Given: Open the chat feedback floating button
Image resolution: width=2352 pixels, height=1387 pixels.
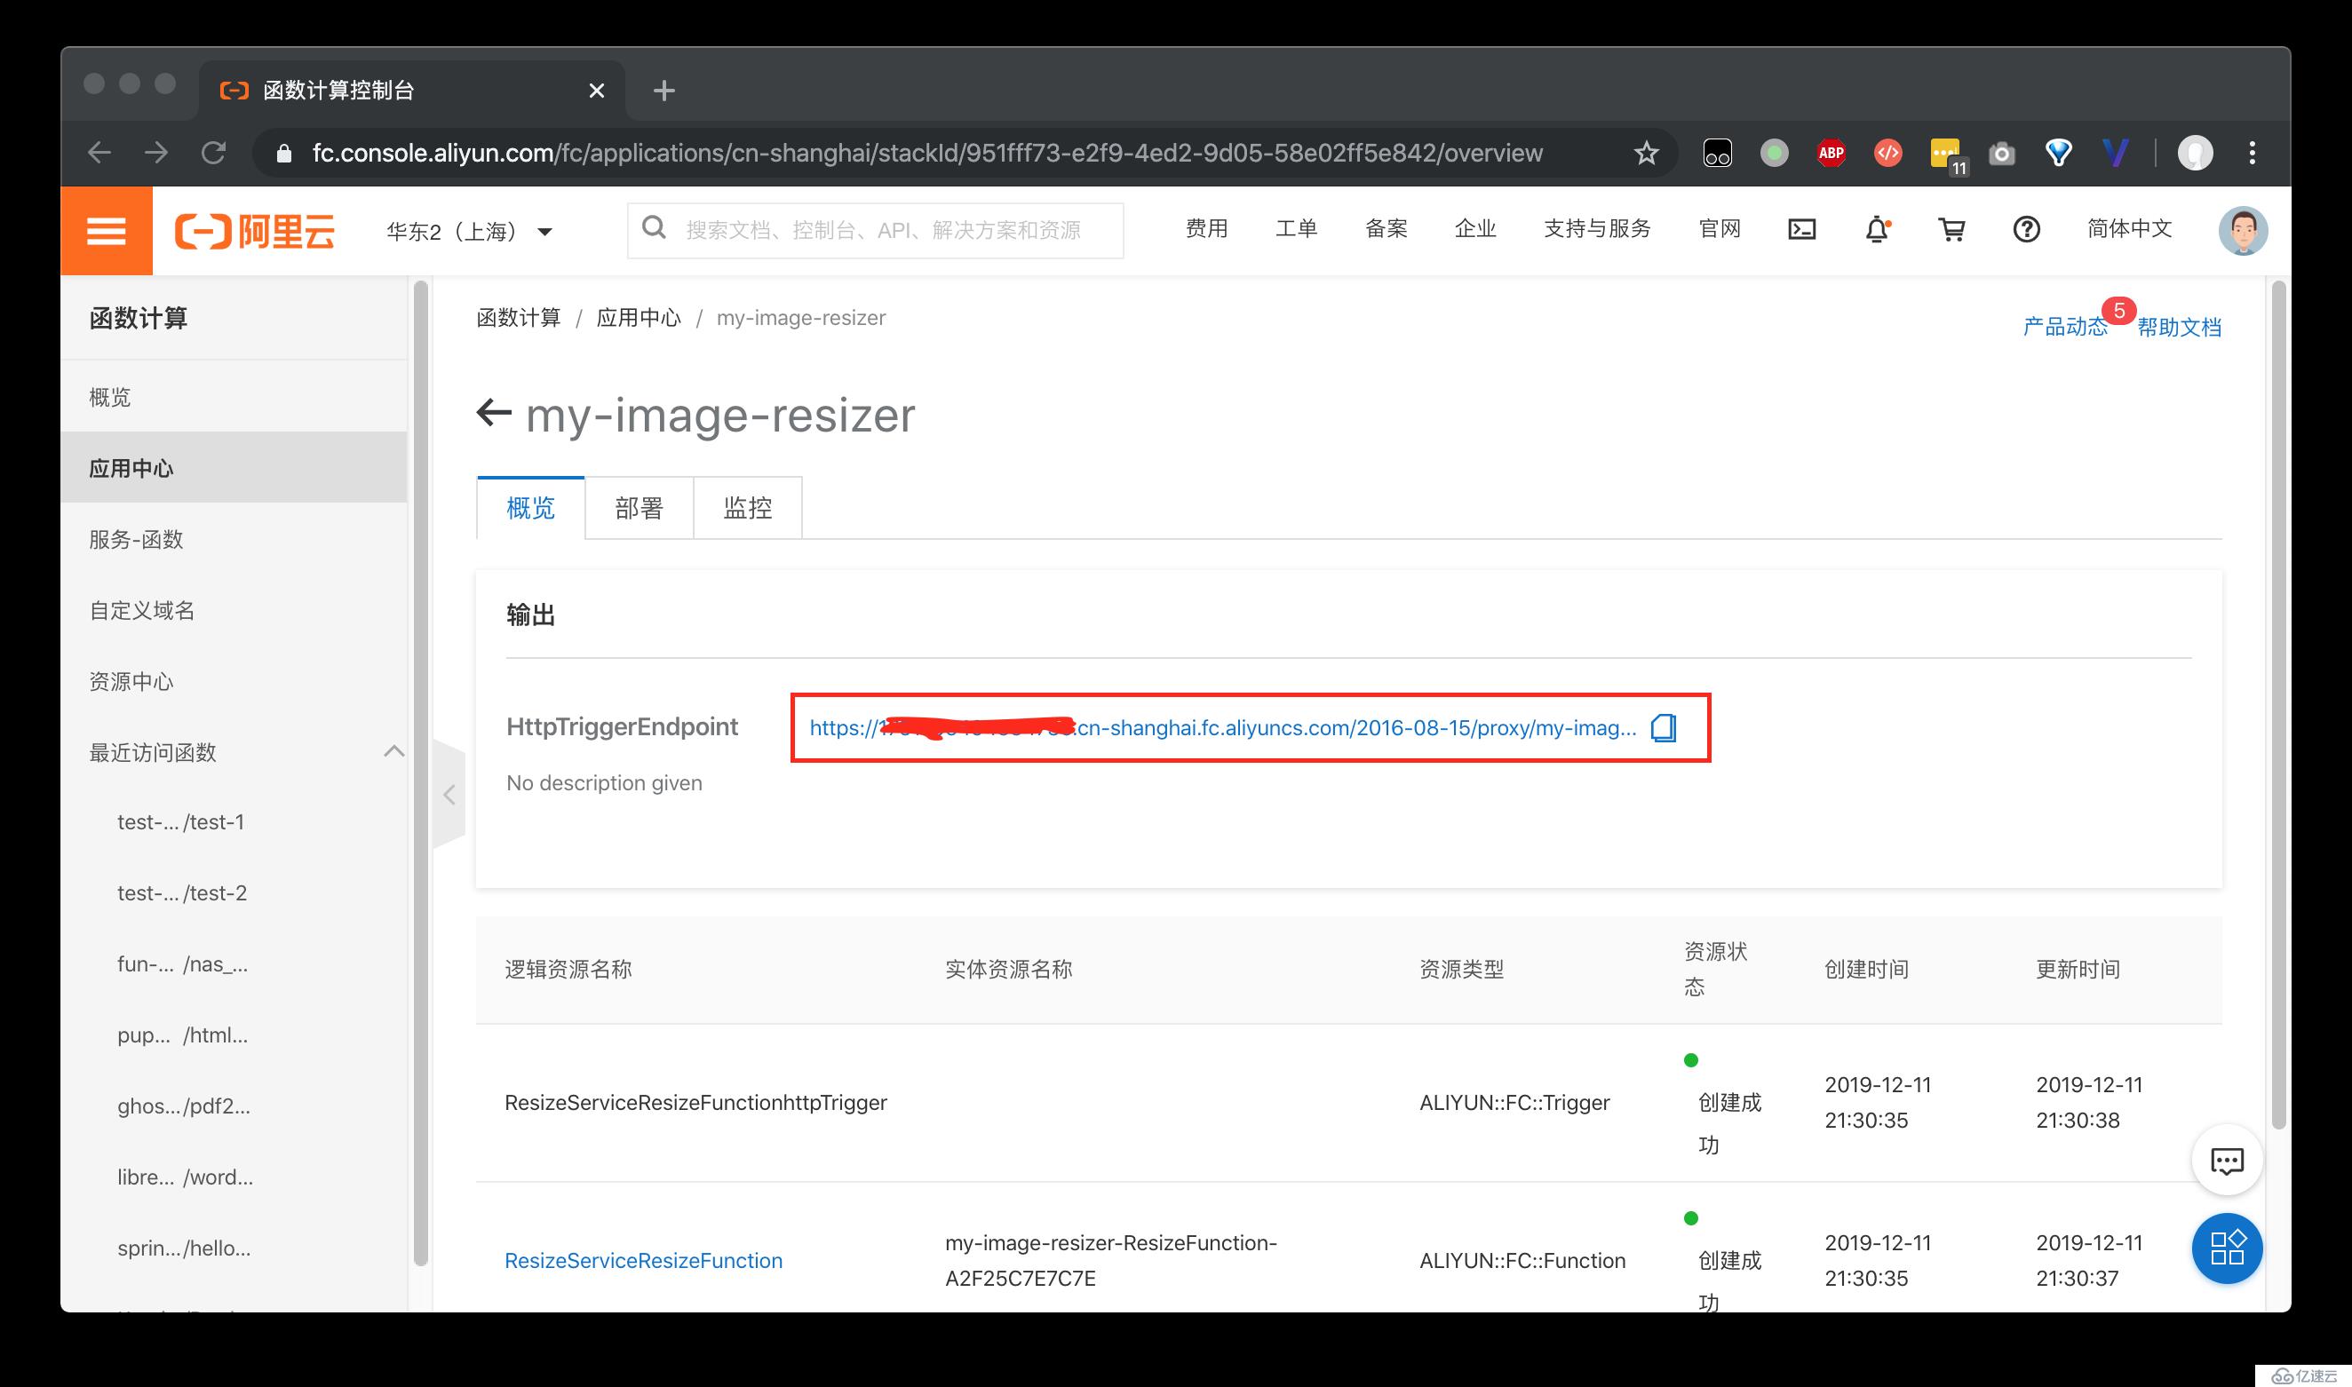Looking at the screenshot, I should click(x=2227, y=1160).
